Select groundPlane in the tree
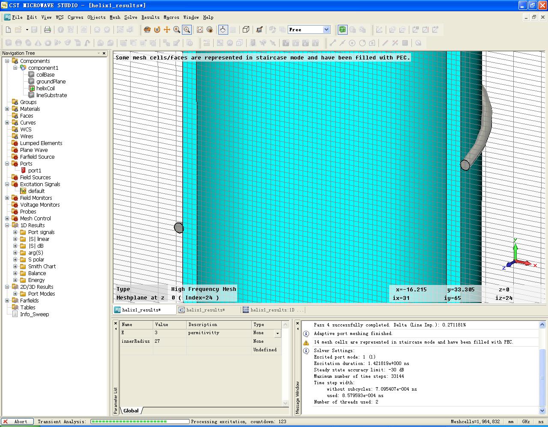Viewport: 548px width, 427px height. 51,82
